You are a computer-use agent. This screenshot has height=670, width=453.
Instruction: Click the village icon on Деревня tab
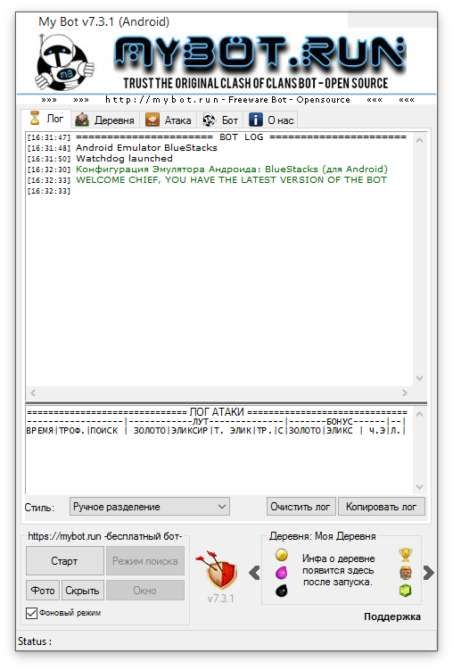(81, 120)
